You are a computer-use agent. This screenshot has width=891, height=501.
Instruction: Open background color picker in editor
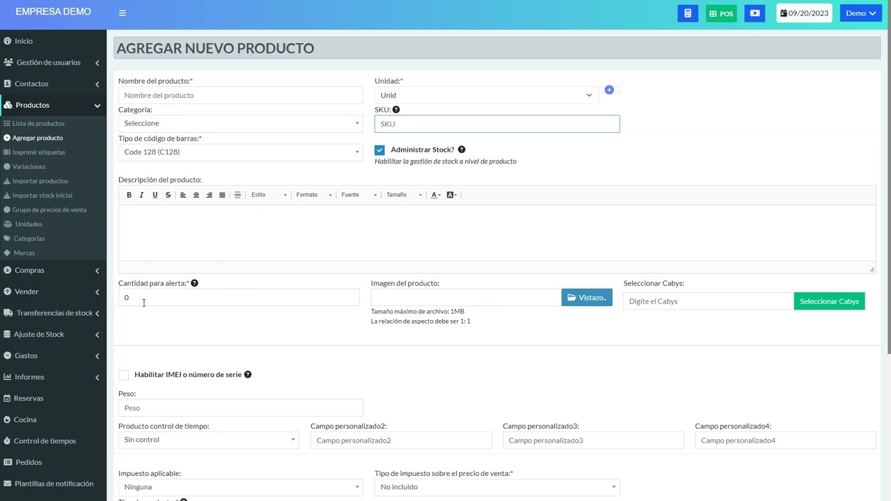(x=452, y=195)
